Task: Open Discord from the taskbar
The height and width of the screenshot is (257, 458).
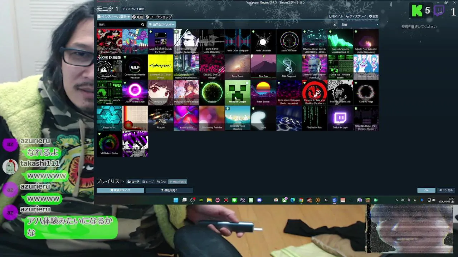Action: click(x=259, y=200)
